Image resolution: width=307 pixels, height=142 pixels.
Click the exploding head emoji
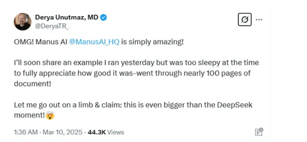click(50, 116)
